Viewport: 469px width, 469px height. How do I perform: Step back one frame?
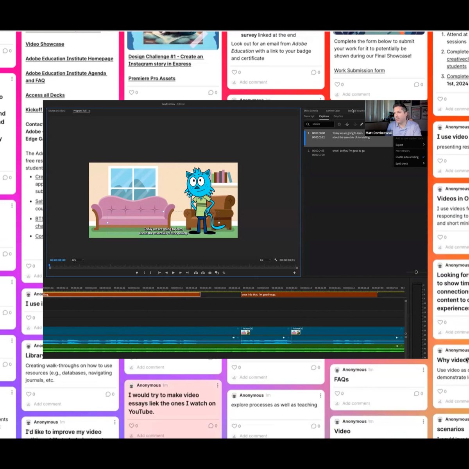166,273
